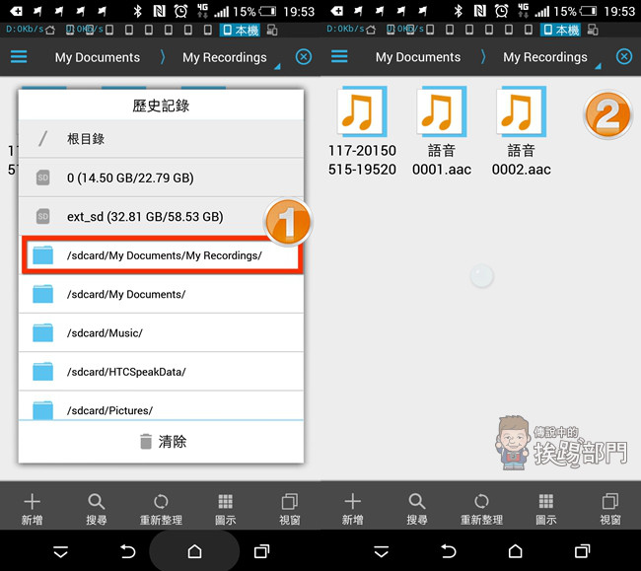Select /sdcard/Music/ from history list
Viewport: 641px width, 571px height.
pos(161,333)
